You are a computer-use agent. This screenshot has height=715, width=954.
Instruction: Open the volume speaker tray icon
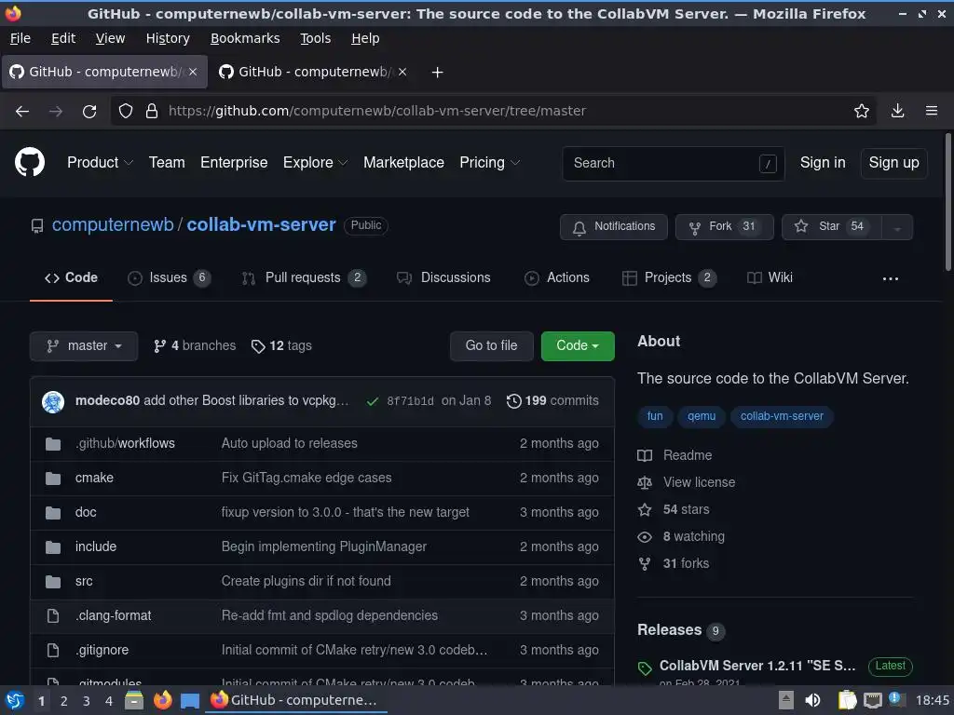(812, 700)
